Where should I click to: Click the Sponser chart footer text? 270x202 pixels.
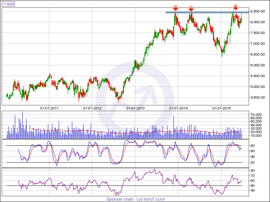pos(135,199)
